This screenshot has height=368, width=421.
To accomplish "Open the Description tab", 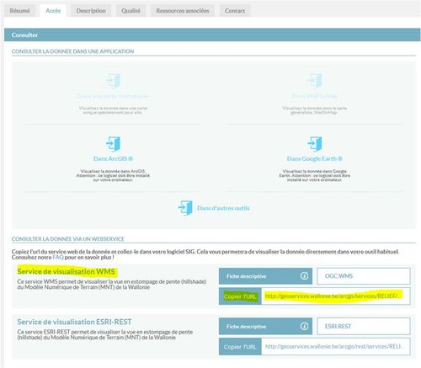I will coord(91,11).
